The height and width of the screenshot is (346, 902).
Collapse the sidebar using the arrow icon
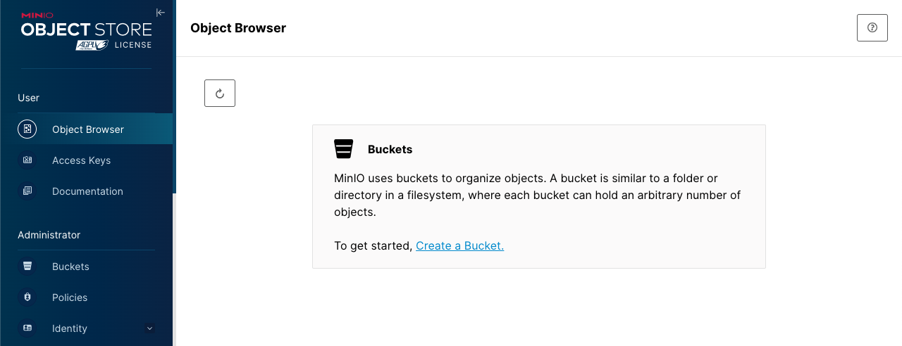[161, 12]
